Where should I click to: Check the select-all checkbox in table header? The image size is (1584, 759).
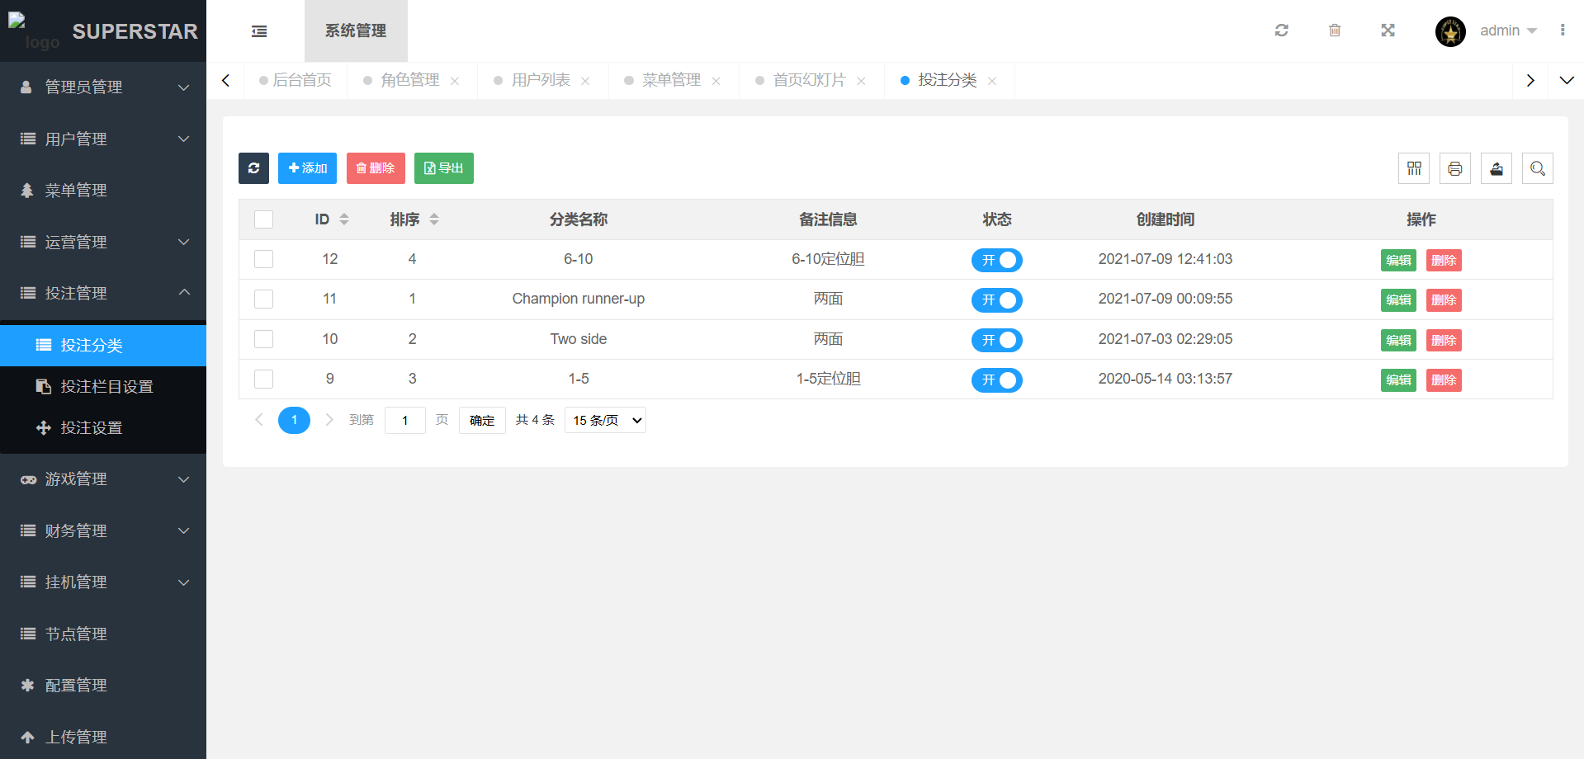tap(263, 219)
